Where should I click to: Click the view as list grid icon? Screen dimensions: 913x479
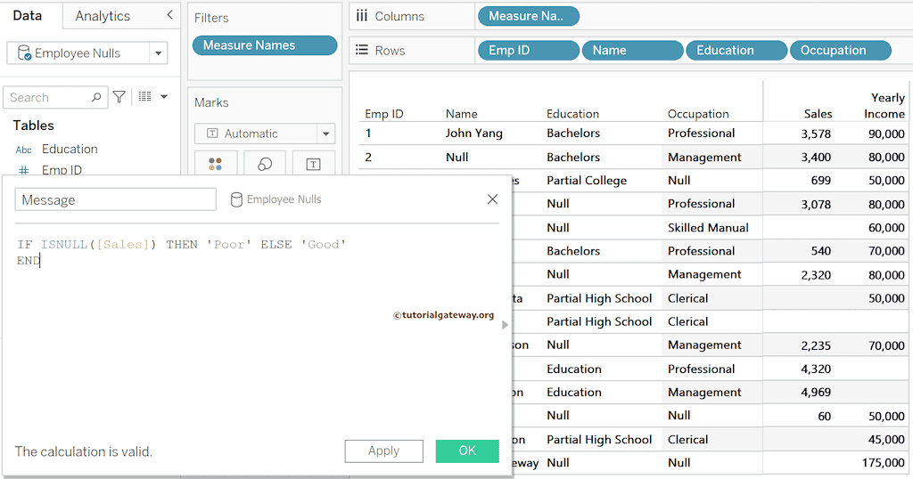point(145,97)
